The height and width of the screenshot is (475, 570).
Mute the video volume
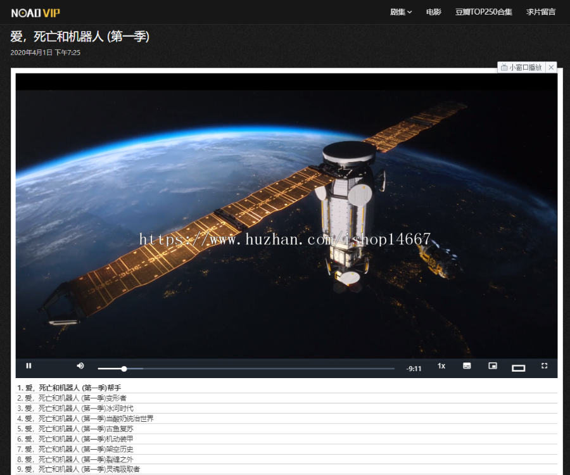80,365
